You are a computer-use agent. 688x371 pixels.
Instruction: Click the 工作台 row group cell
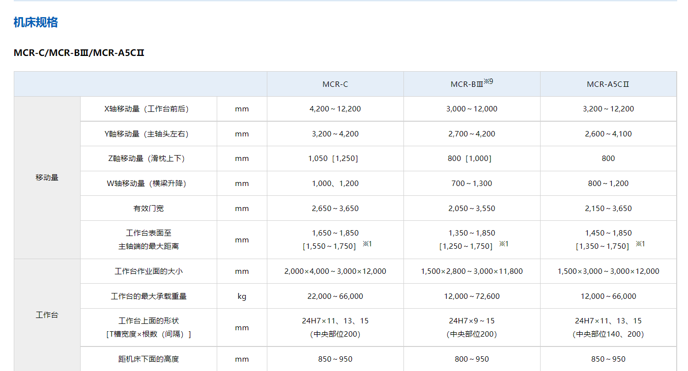(47, 315)
